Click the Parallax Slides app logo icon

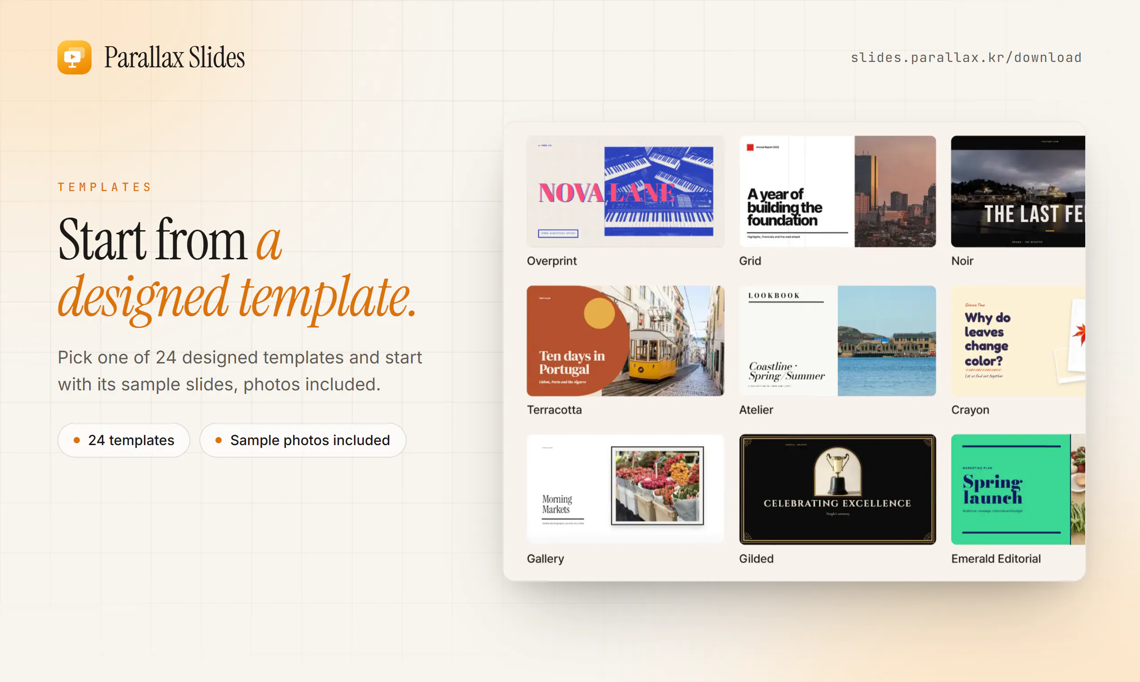point(74,57)
